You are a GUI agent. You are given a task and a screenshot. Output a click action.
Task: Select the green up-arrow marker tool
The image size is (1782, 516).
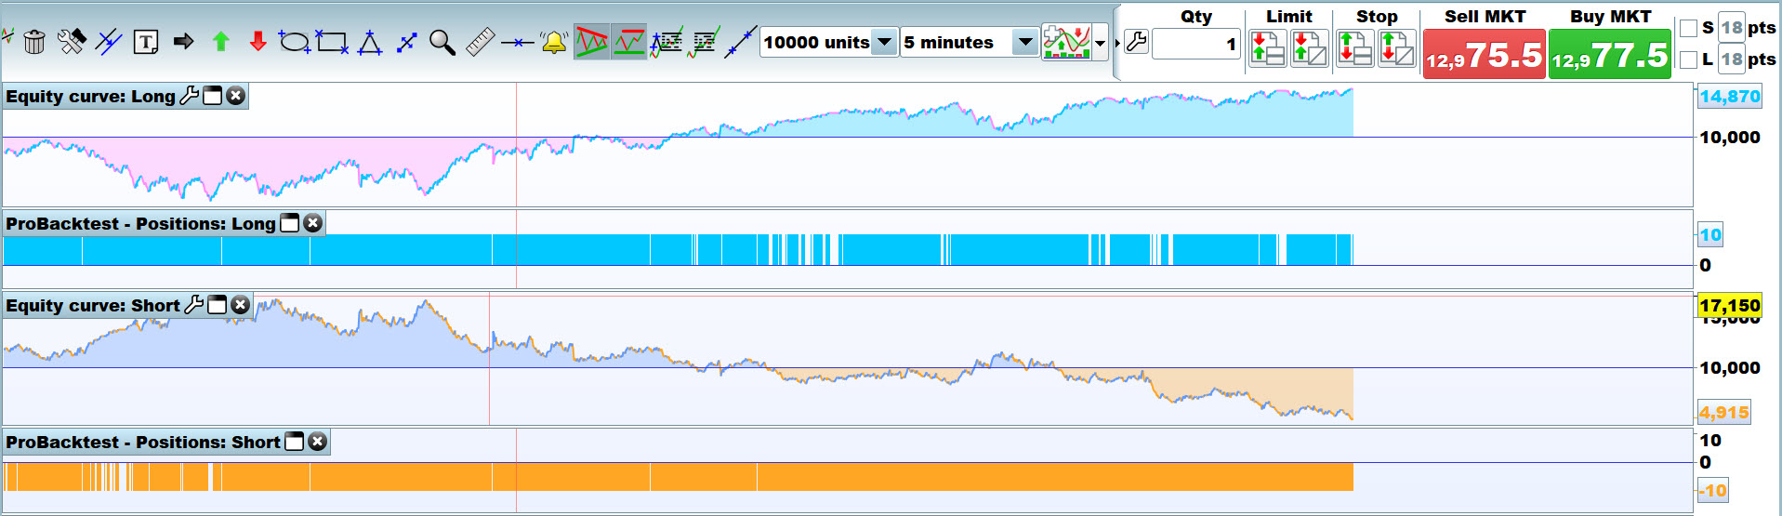[x=220, y=42]
